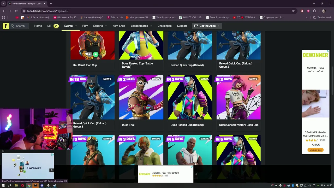Go back with the browser back arrow
The width and height of the screenshot is (334, 188).
(4, 11)
